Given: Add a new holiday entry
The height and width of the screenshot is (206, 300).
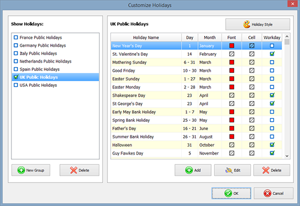Looking at the screenshot, I should (193, 170).
